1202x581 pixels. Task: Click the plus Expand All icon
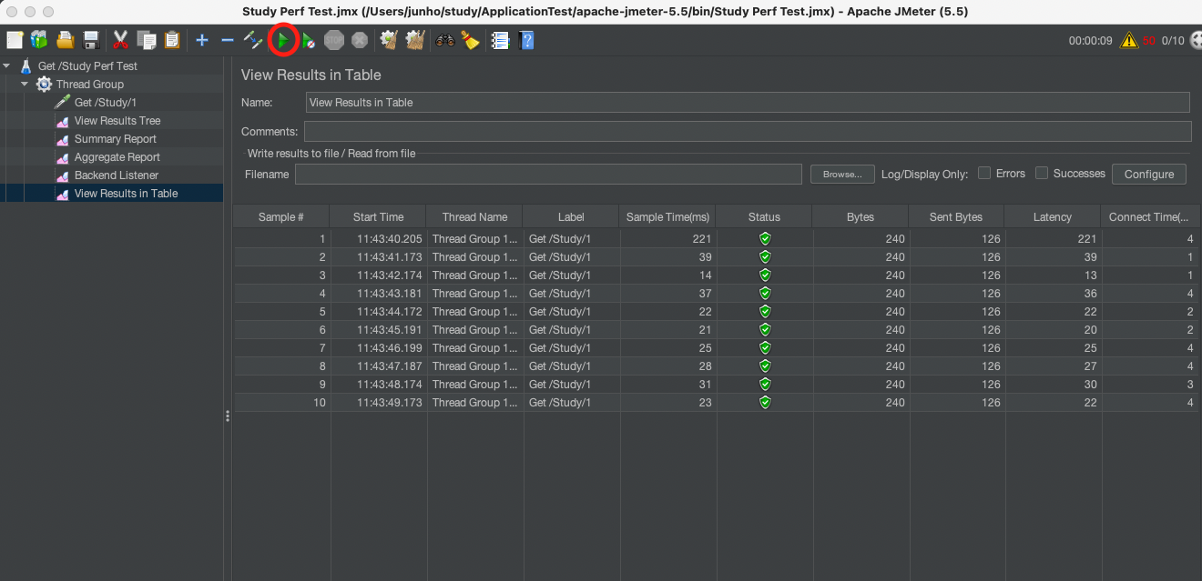click(202, 40)
